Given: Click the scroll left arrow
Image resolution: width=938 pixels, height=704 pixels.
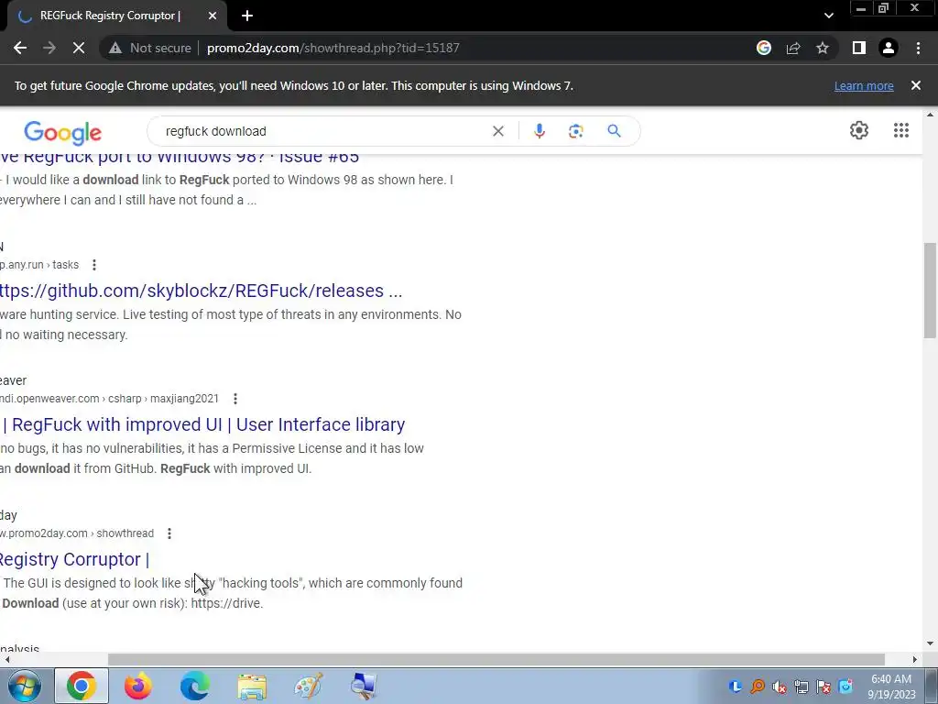Looking at the screenshot, I should [x=6, y=660].
